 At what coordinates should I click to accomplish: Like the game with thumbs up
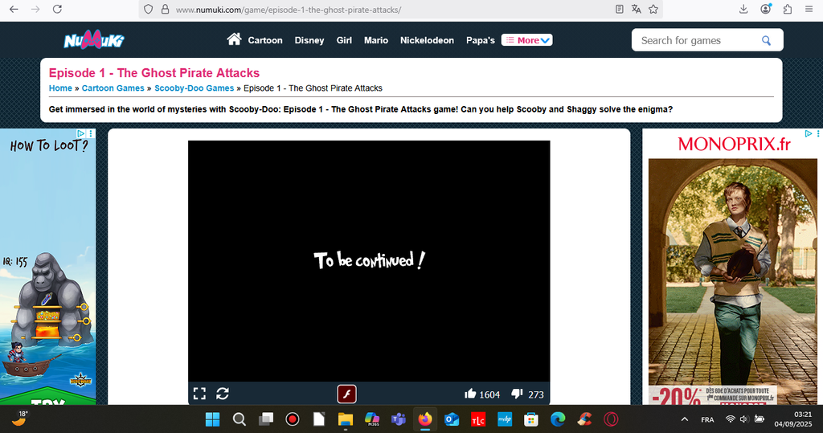471,394
